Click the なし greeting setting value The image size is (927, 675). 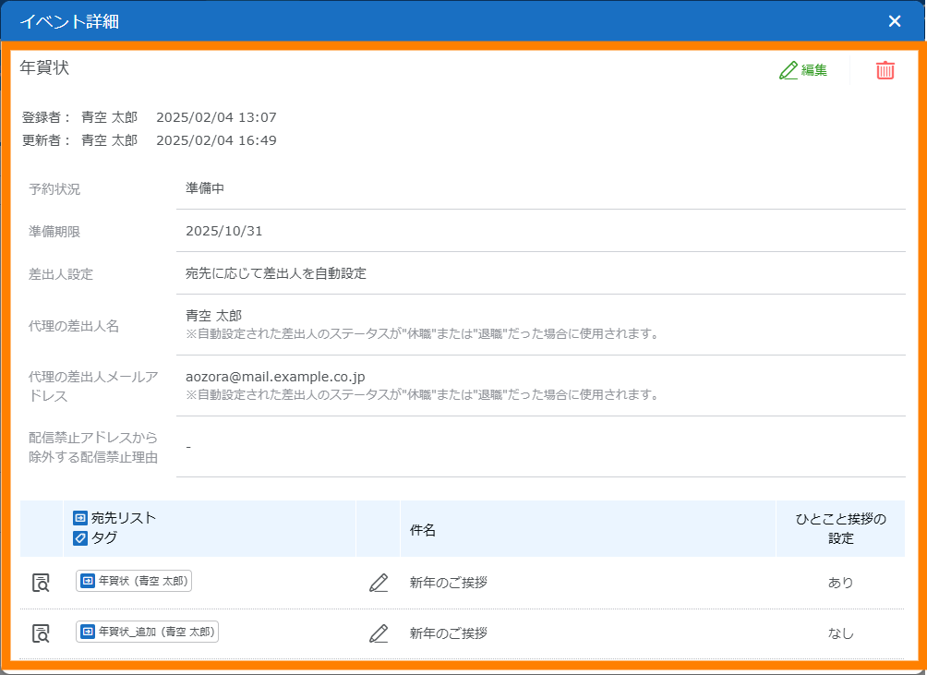tap(840, 633)
